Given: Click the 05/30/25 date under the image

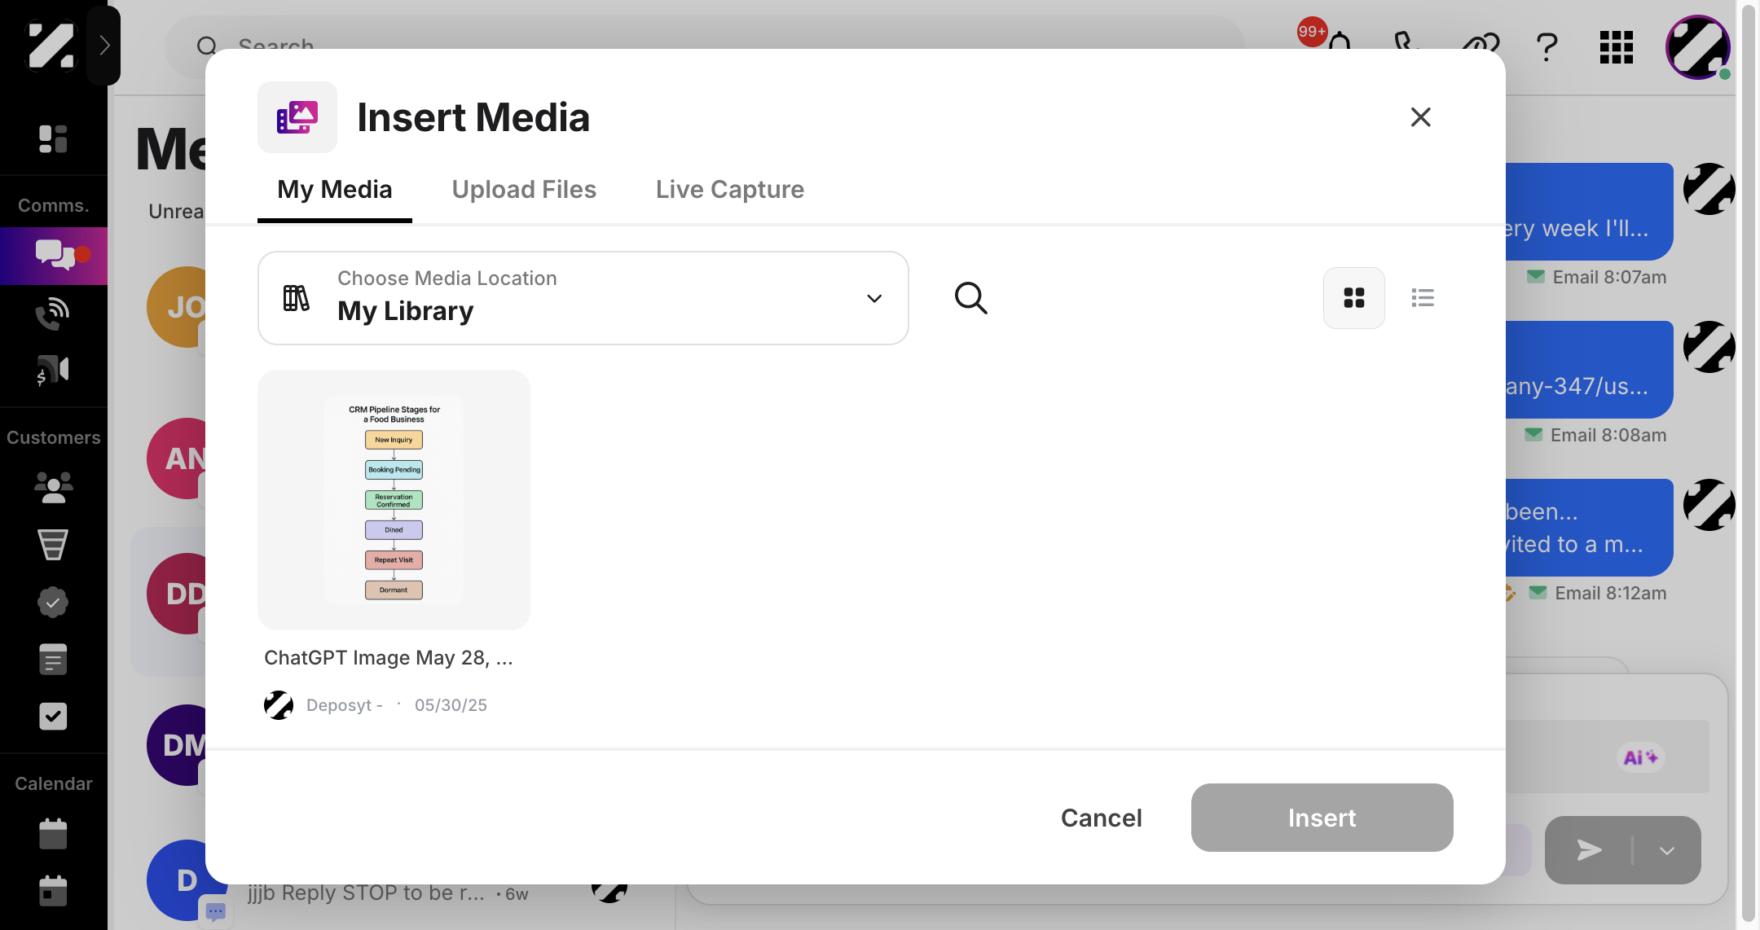Looking at the screenshot, I should [x=451, y=705].
